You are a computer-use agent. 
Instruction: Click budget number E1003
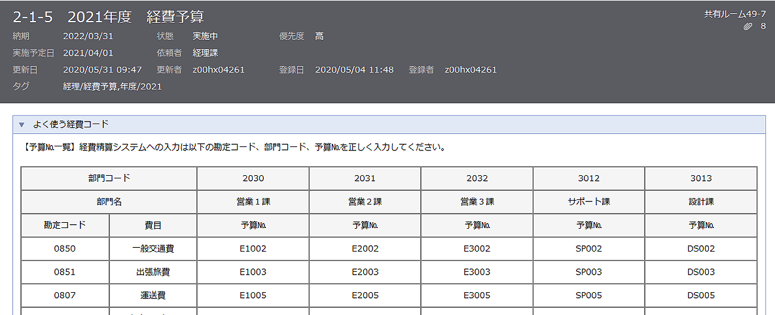[x=253, y=272]
